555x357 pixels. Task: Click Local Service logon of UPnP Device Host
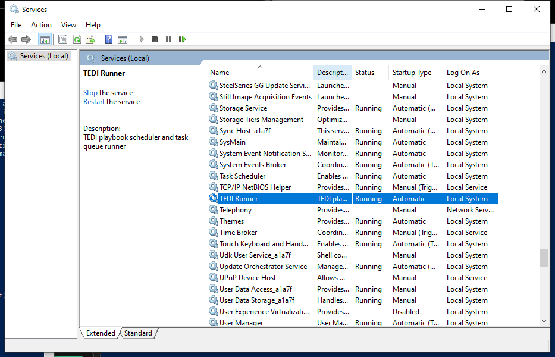click(467, 278)
